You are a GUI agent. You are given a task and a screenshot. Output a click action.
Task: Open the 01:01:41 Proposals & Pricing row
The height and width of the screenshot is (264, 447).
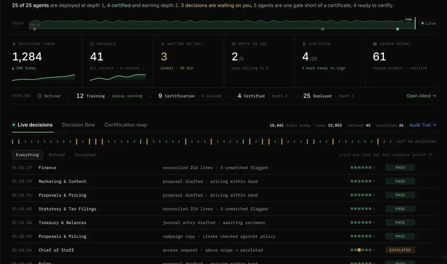coord(224,195)
